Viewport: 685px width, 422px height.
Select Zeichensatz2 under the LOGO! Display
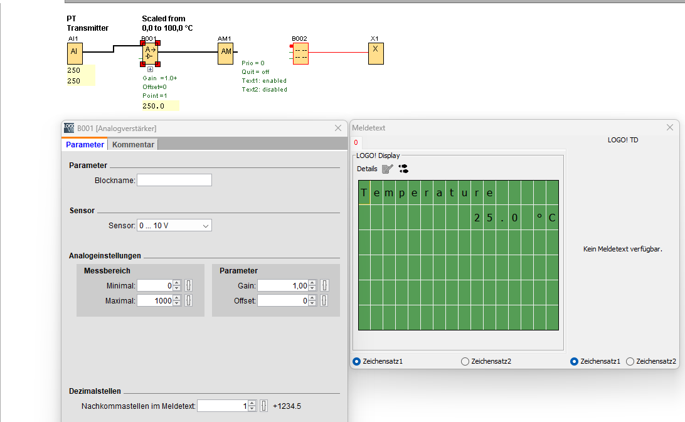click(x=465, y=361)
